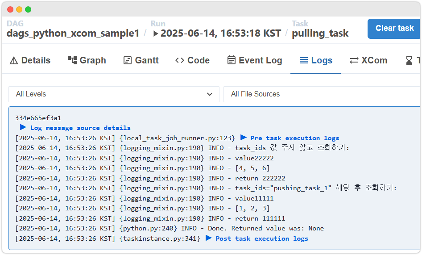Click the hourglass icon after XCom

409,61
